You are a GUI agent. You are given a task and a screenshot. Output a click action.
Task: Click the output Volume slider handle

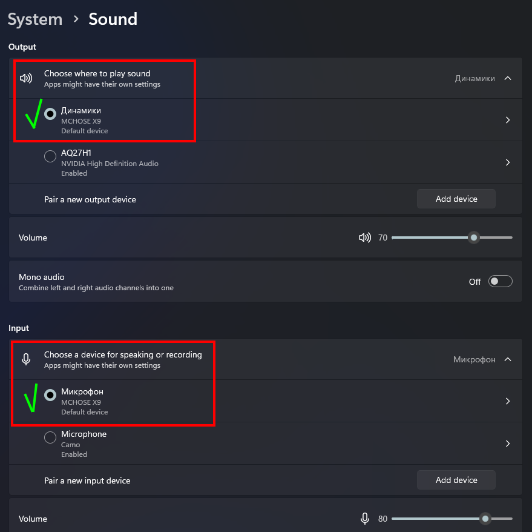pos(475,238)
